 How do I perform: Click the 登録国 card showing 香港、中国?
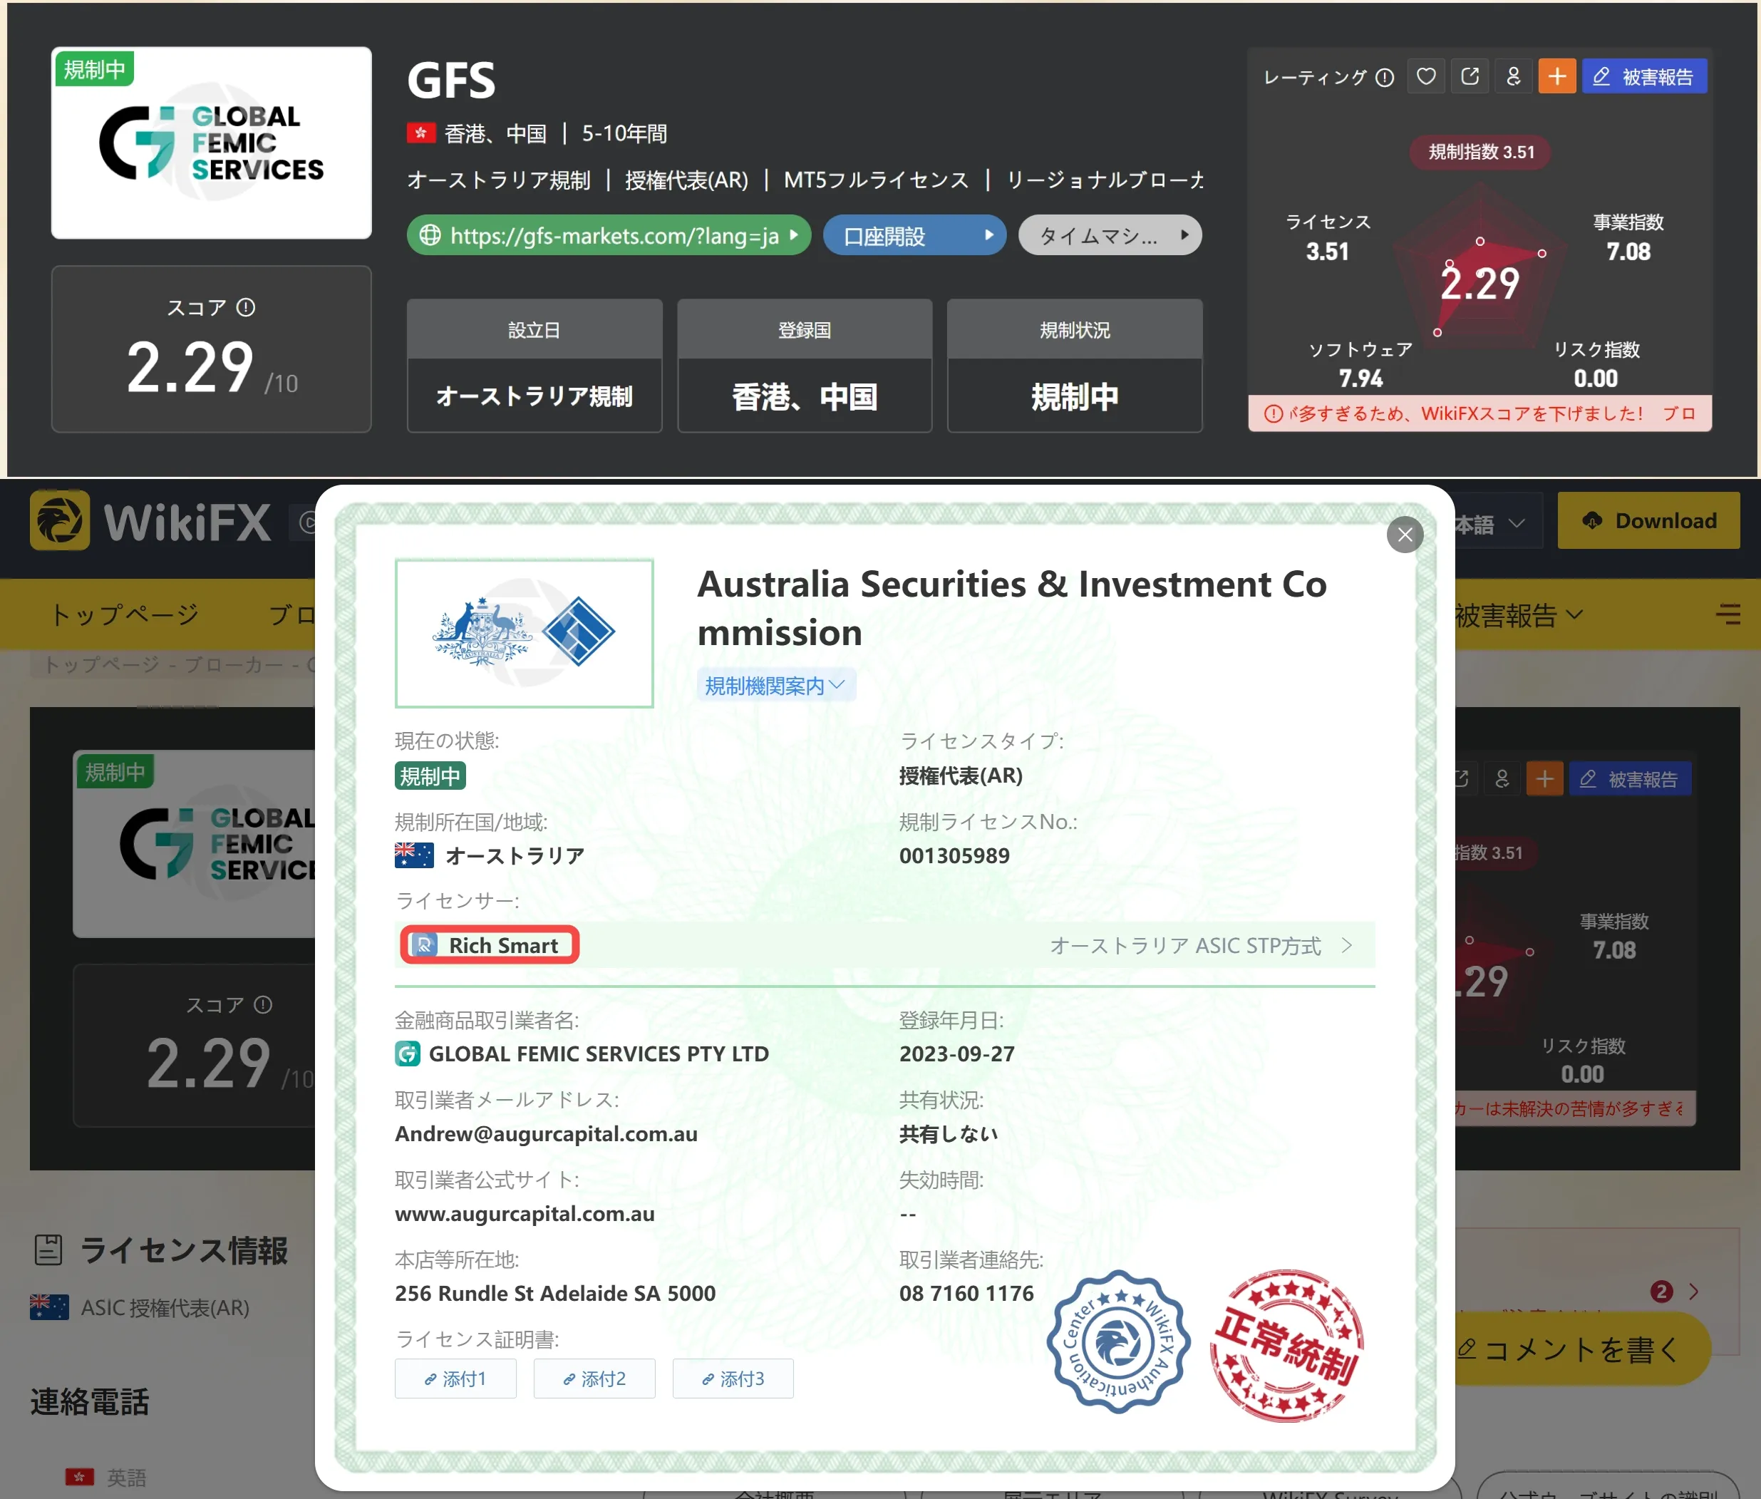tap(805, 366)
